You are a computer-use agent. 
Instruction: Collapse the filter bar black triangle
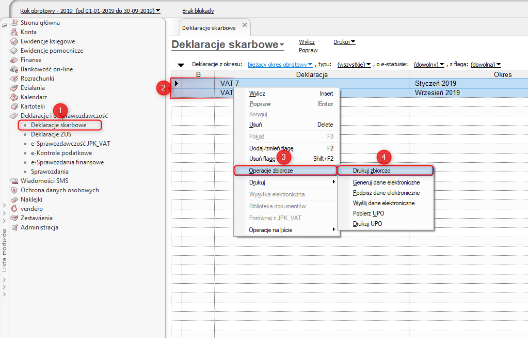pyautogui.click(x=181, y=65)
